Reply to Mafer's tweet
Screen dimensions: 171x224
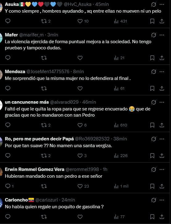pyautogui.click(x=8, y=58)
